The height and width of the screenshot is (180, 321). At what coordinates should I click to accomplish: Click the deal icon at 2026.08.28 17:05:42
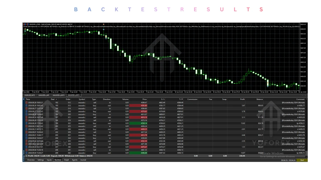pyautogui.click(x=27, y=123)
